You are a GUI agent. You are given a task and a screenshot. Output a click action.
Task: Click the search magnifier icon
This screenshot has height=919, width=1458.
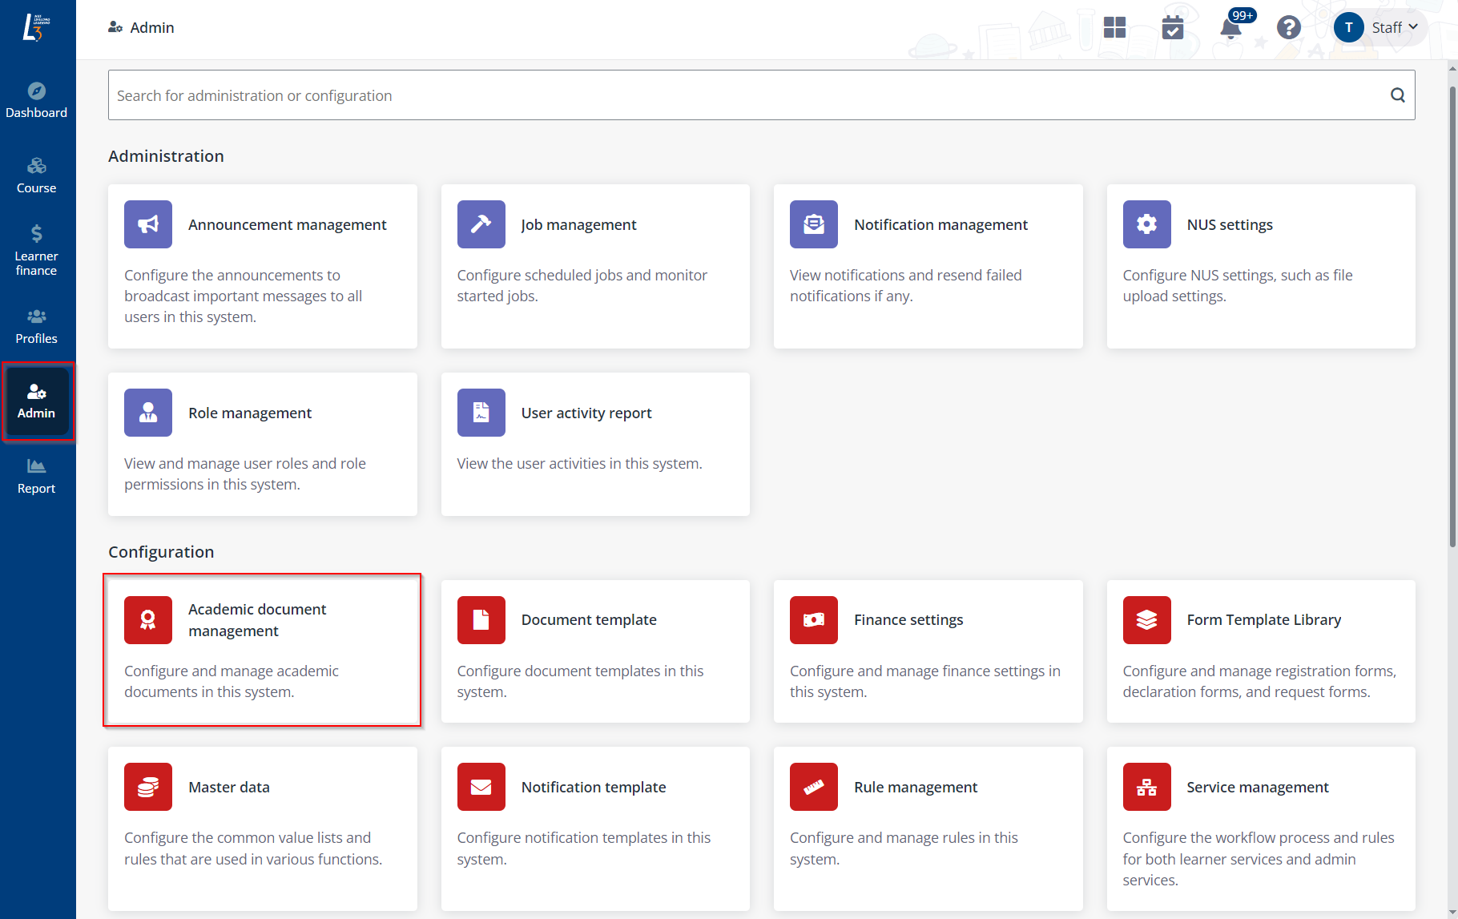pos(1397,95)
